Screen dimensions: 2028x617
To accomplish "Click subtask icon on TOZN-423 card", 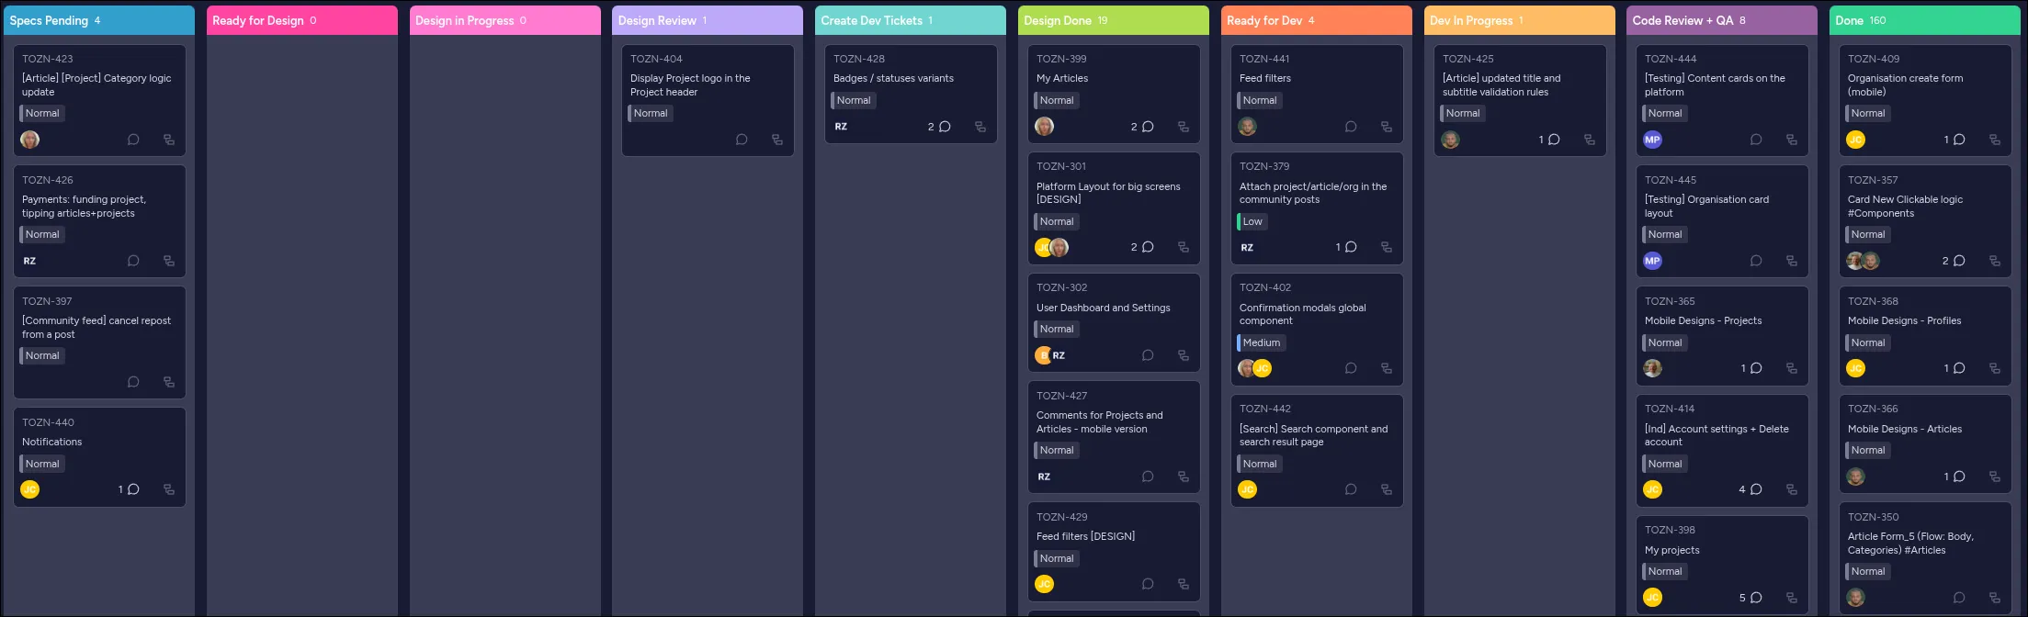I will pyautogui.click(x=169, y=140).
